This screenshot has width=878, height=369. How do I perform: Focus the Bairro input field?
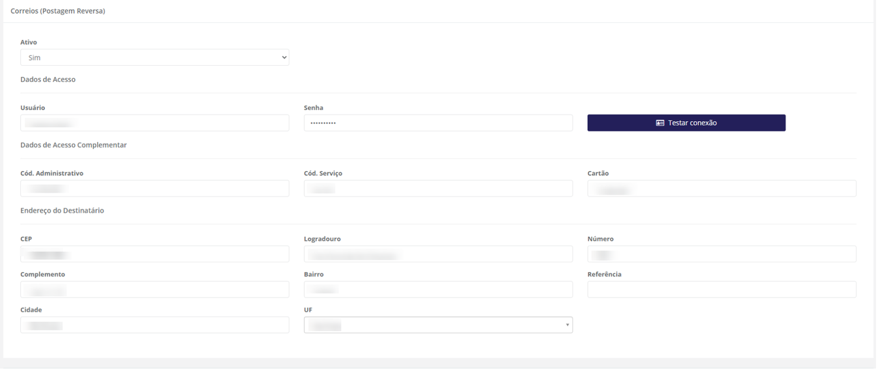click(438, 290)
